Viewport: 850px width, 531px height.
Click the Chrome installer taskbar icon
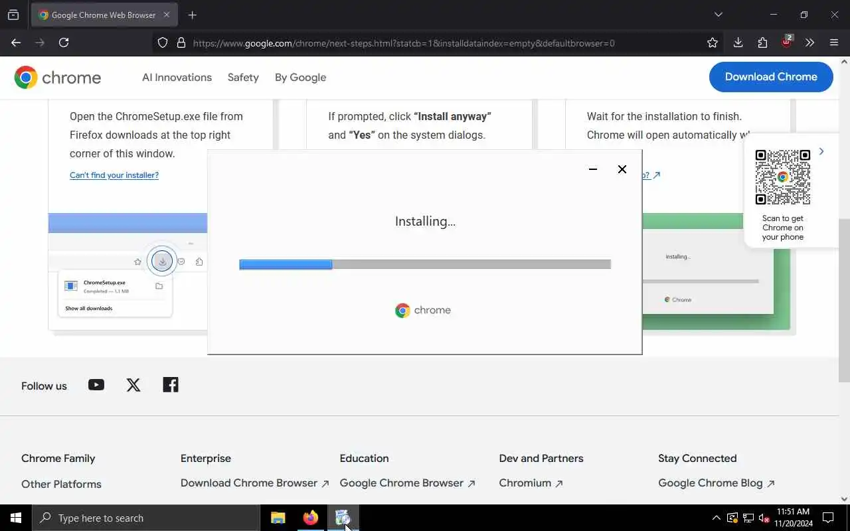point(343,518)
